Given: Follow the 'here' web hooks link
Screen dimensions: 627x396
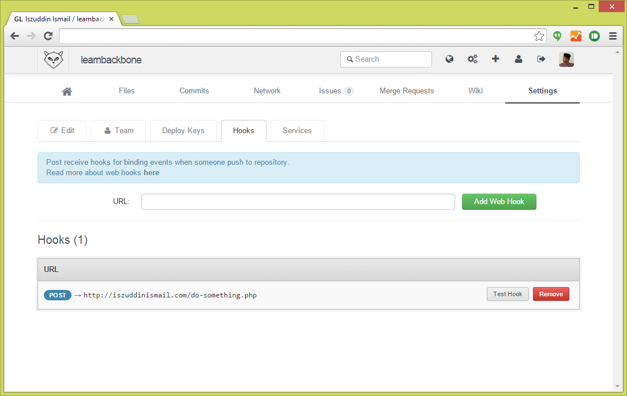Looking at the screenshot, I should (152, 173).
